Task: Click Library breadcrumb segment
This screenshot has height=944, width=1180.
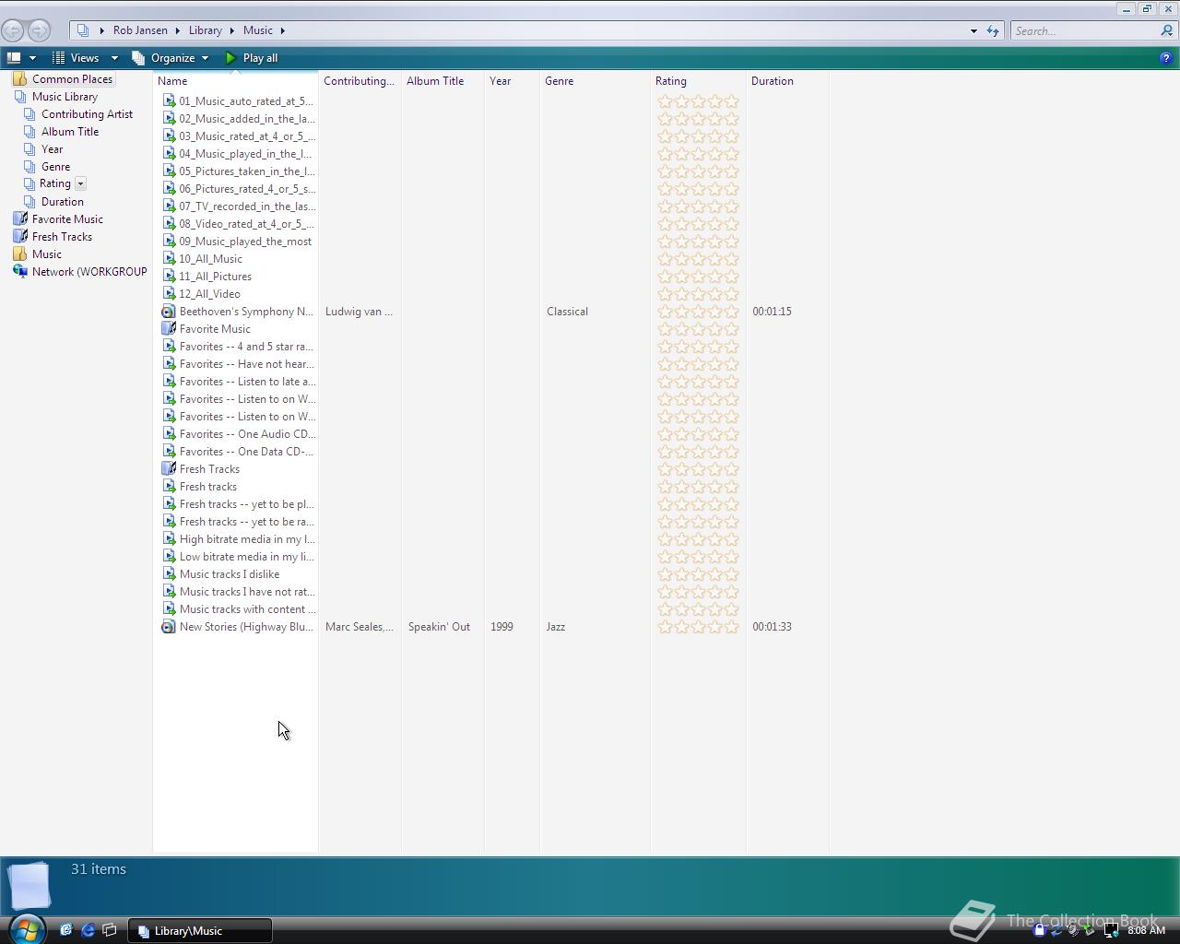Action: (x=205, y=30)
